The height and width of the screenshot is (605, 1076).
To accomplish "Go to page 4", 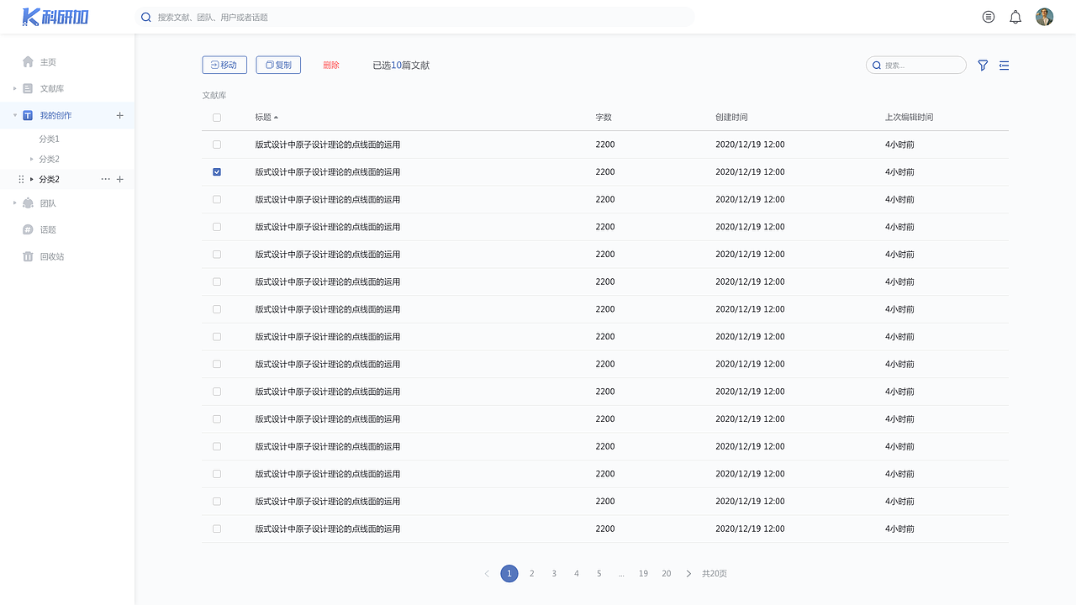I will pos(577,574).
